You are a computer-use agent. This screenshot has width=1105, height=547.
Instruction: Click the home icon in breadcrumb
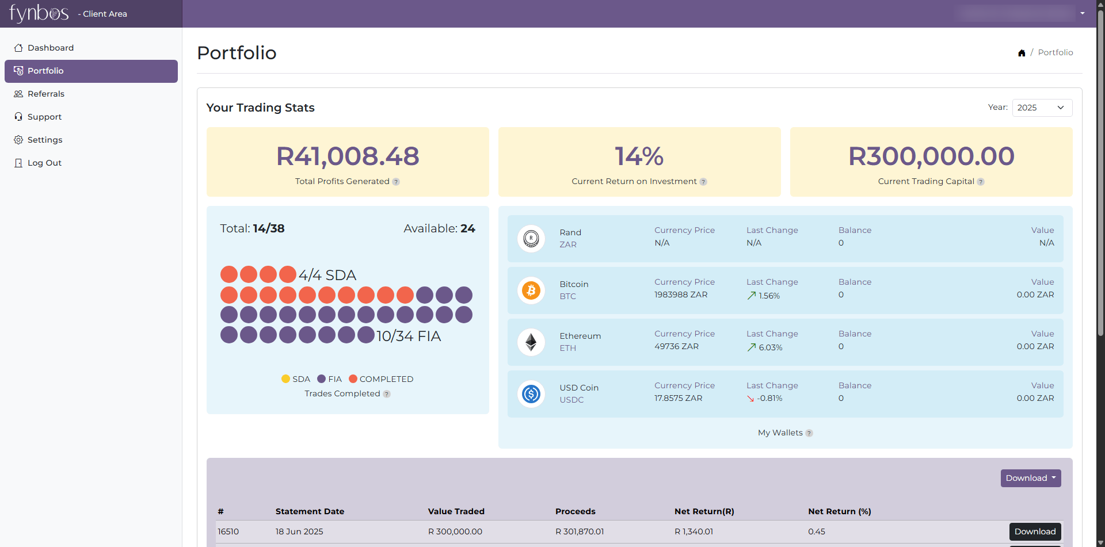[x=1022, y=53]
